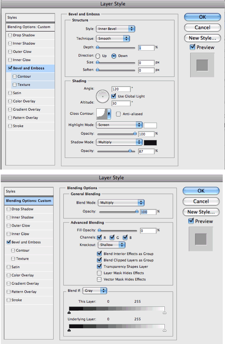Click the Angle input field showing 120
Image resolution: width=225 pixels, height=344 pixels.
121,89
